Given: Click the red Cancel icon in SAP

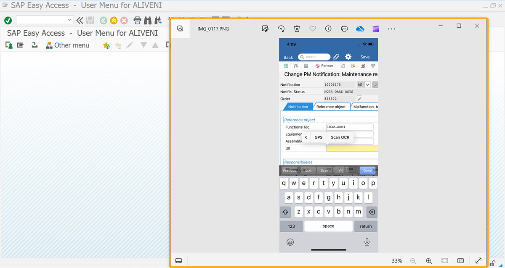Looking at the screenshot, I should coord(124,20).
